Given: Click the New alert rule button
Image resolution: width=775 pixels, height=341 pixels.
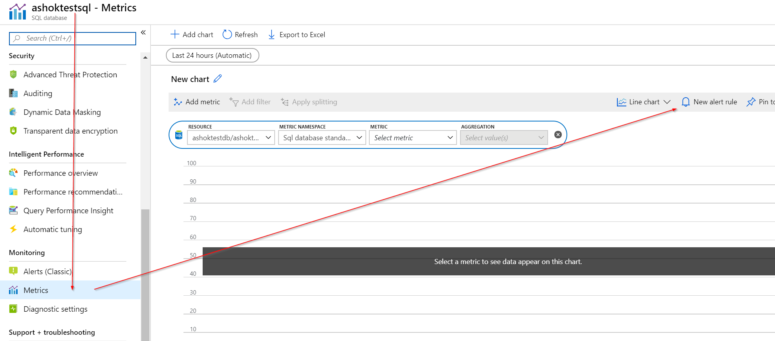Looking at the screenshot, I should pyautogui.click(x=709, y=102).
